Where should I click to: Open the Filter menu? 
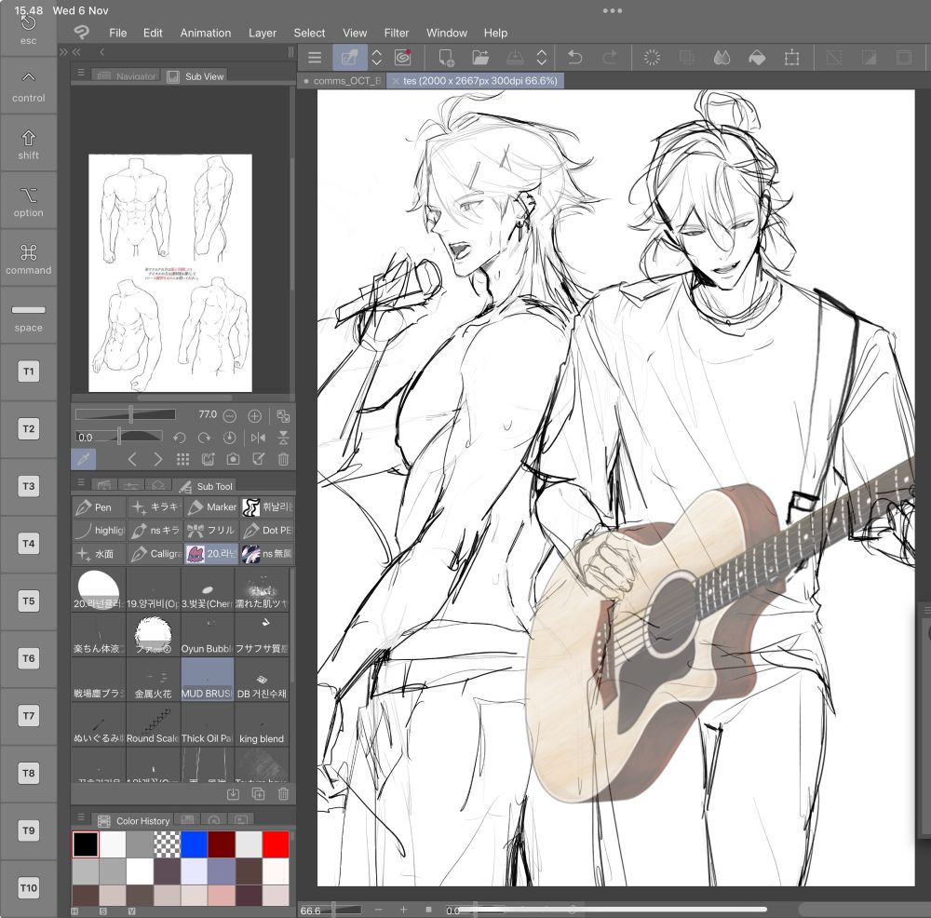tap(396, 33)
